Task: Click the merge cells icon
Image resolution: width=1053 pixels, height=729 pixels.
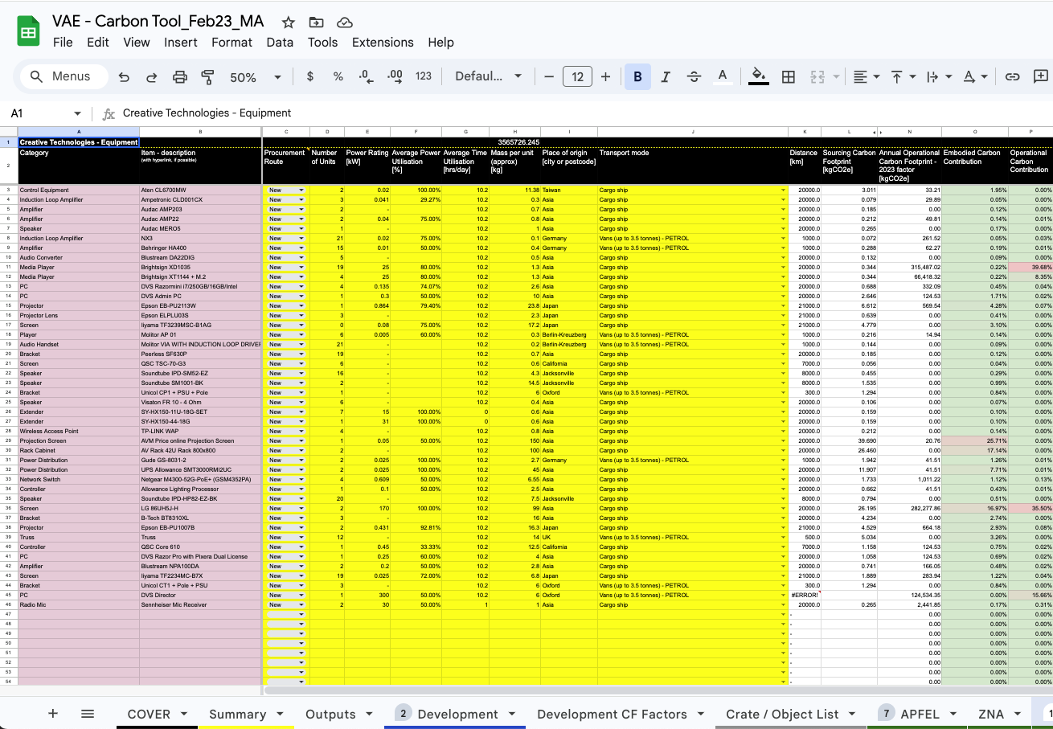Action: (817, 76)
